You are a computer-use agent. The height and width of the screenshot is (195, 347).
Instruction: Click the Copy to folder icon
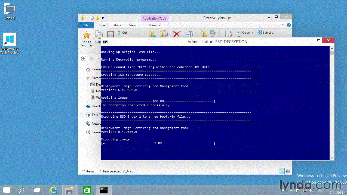point(164,34)
